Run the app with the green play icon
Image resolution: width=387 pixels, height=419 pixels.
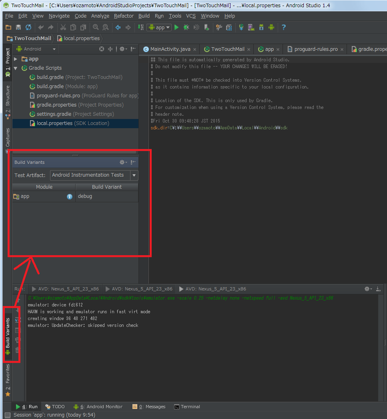click(x=176, y=27)
